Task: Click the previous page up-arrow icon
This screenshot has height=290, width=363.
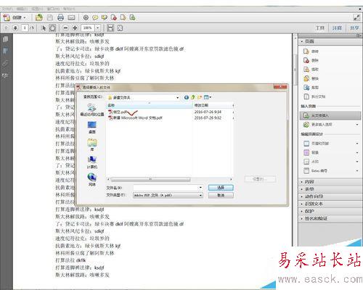Action: tap(7, 28)
